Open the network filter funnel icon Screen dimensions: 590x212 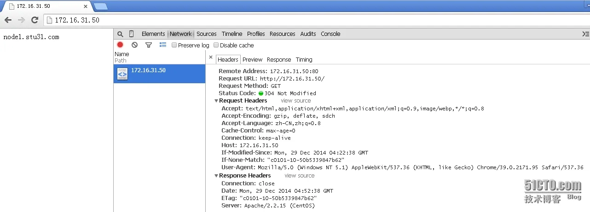[148, 45]
